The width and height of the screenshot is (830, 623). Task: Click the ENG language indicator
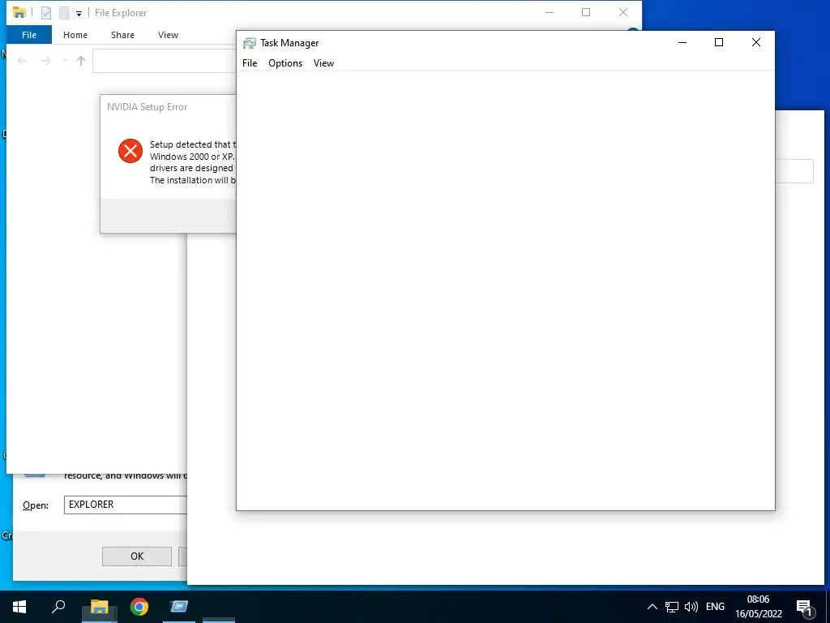pyautogui.click(x=715, y=607)
